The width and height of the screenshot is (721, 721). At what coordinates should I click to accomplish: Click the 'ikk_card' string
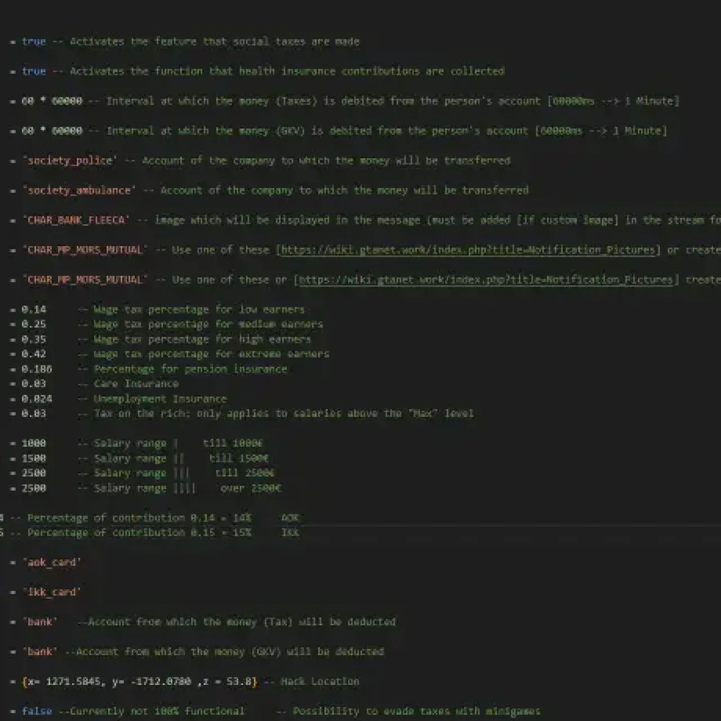[x=52, y=592]
